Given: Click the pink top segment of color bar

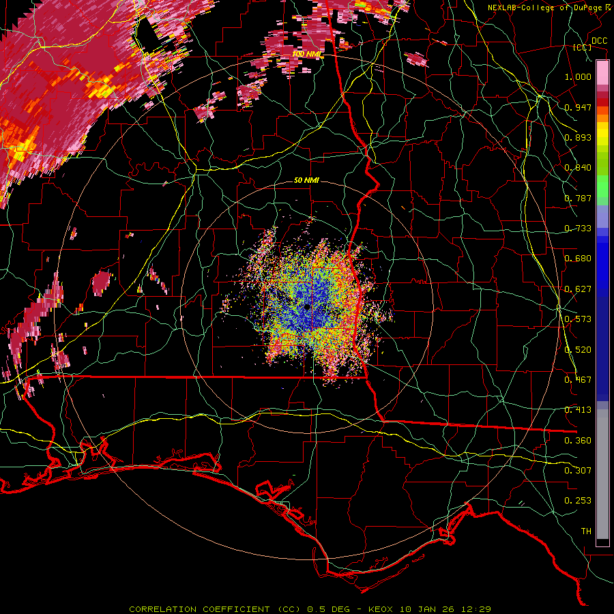Looking at the screenshot, I should click(602, 72).
